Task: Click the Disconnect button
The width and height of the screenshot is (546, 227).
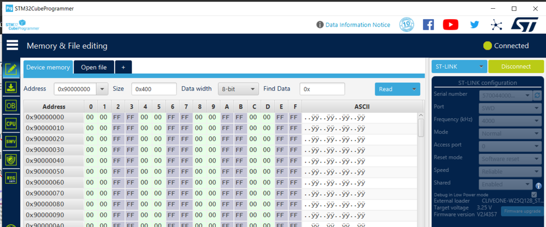Action: (516, 67)
